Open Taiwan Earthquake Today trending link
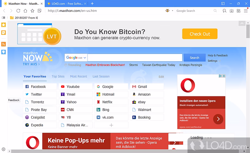 click(159, 65)
